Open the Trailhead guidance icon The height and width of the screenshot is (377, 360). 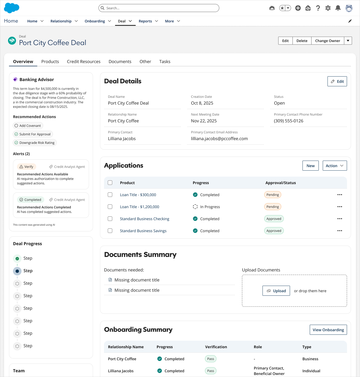(x=308, y=8)
